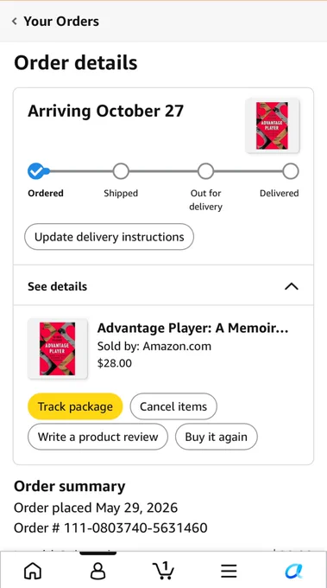
Task: Collapse the See details chevron
Action: (x=292, y=286)
